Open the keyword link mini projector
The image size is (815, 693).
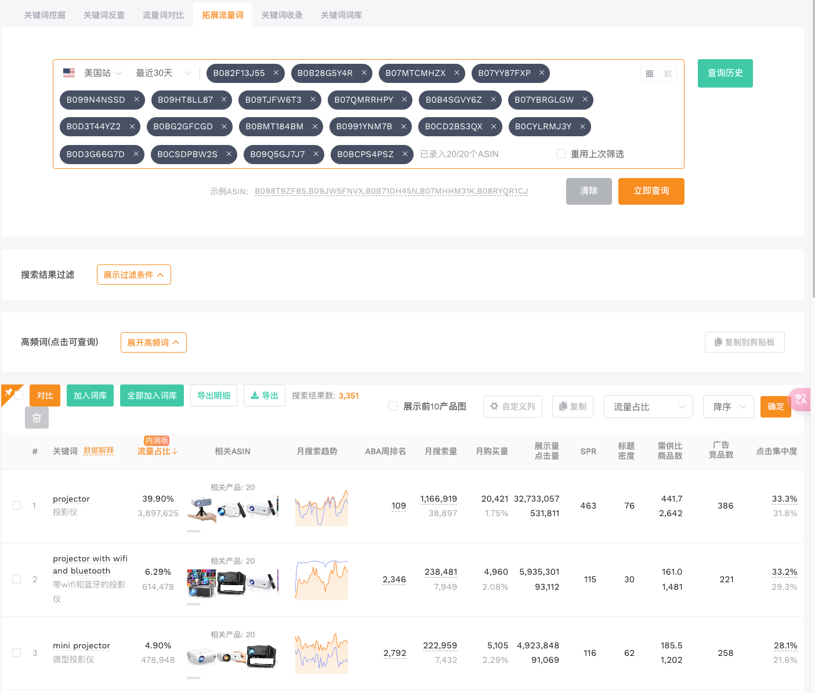[x=81, y=645]
